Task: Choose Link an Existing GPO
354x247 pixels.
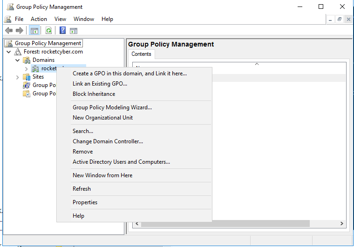Action: click(x=134, y=84)
